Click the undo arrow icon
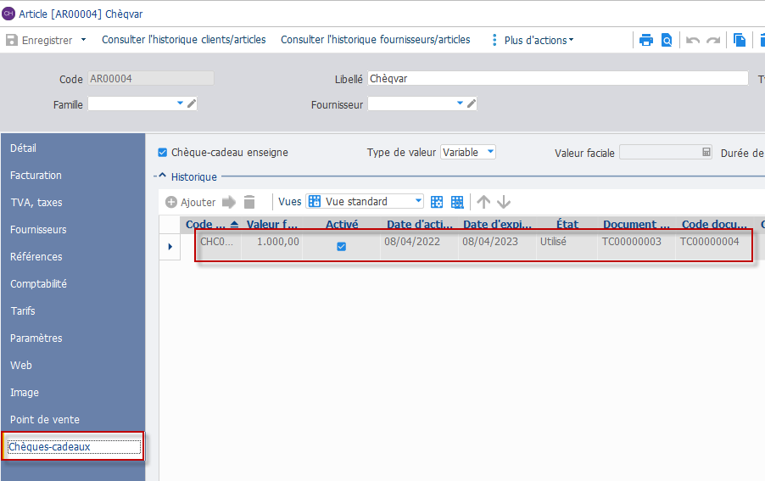765x481 pixels. tap(693, 40)
